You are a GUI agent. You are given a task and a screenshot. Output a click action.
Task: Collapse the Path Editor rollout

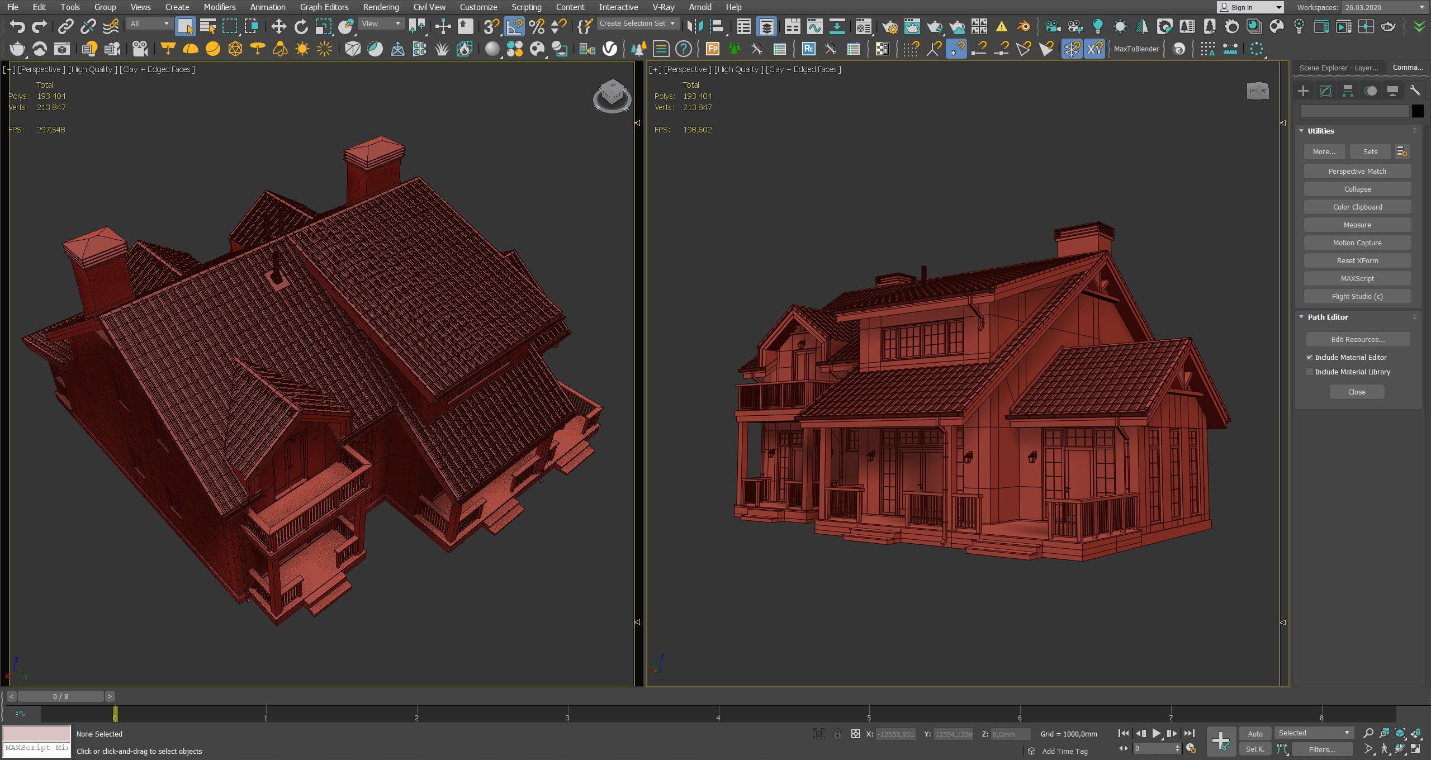click(x=1301, y=317)
